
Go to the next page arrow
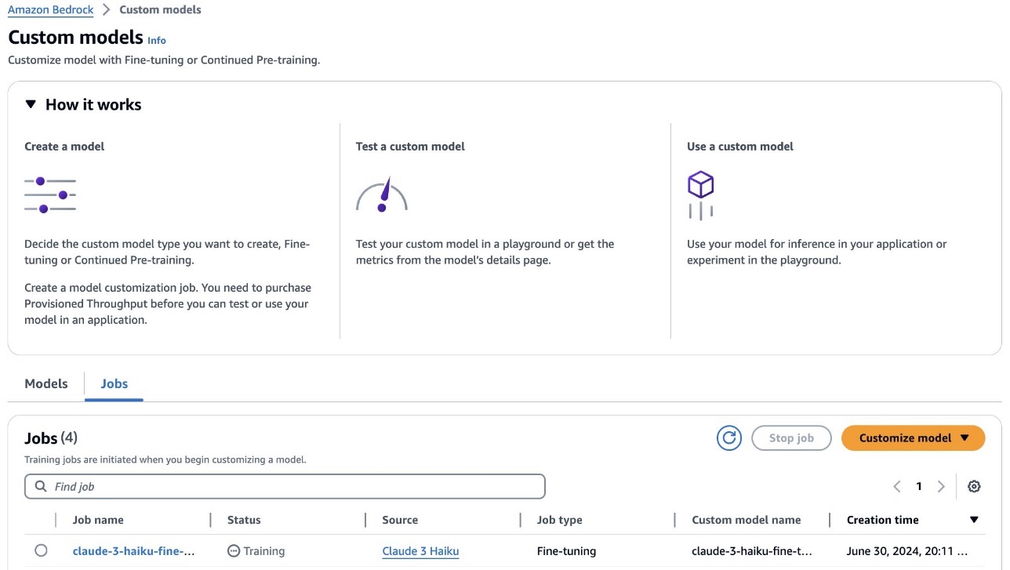point(941,487)
